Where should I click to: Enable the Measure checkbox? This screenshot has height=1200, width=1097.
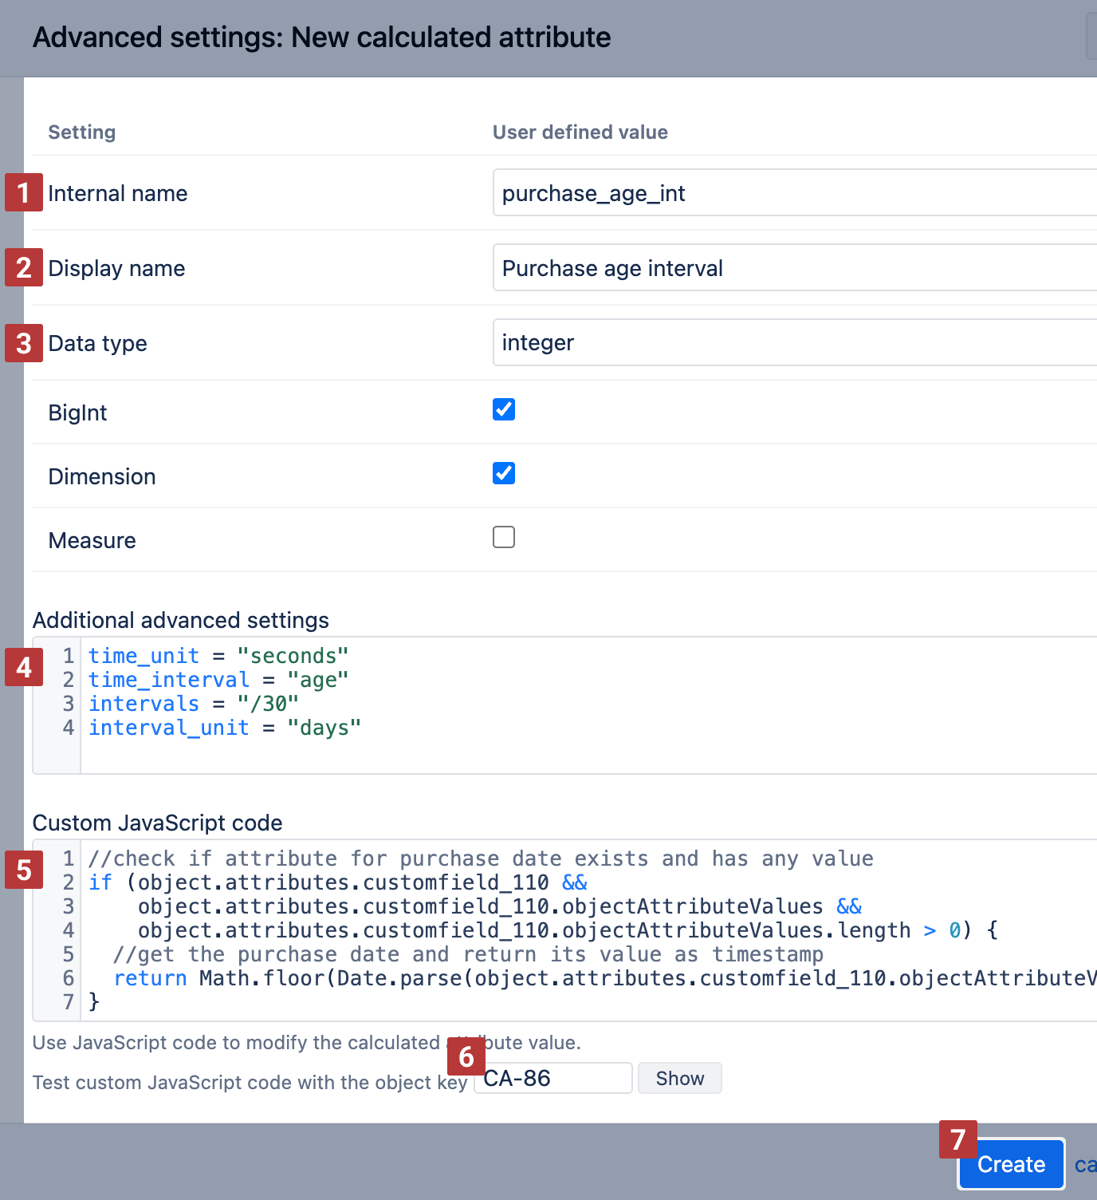(504, 537)
